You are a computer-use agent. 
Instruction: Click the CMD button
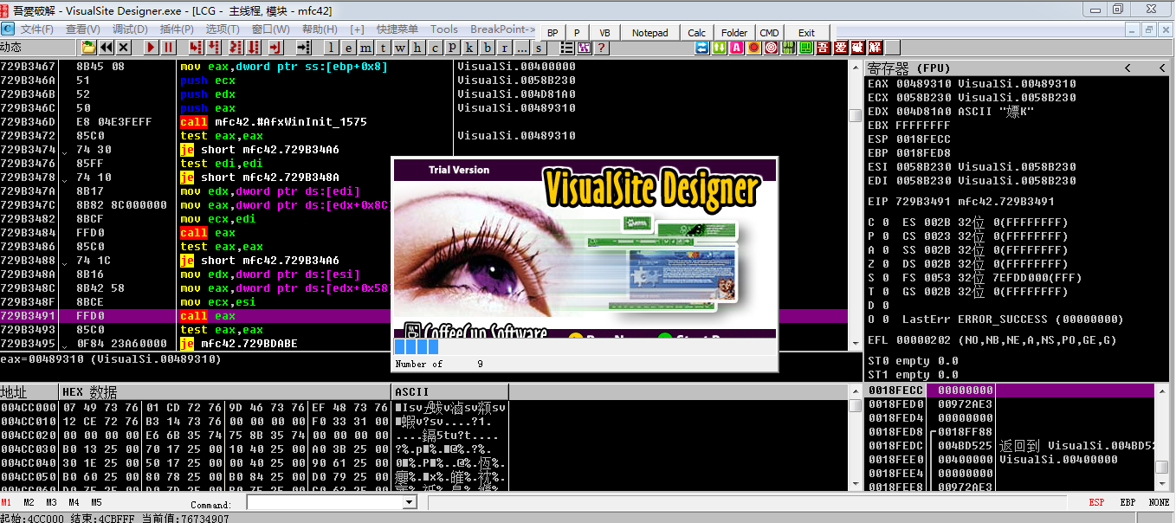769,32
